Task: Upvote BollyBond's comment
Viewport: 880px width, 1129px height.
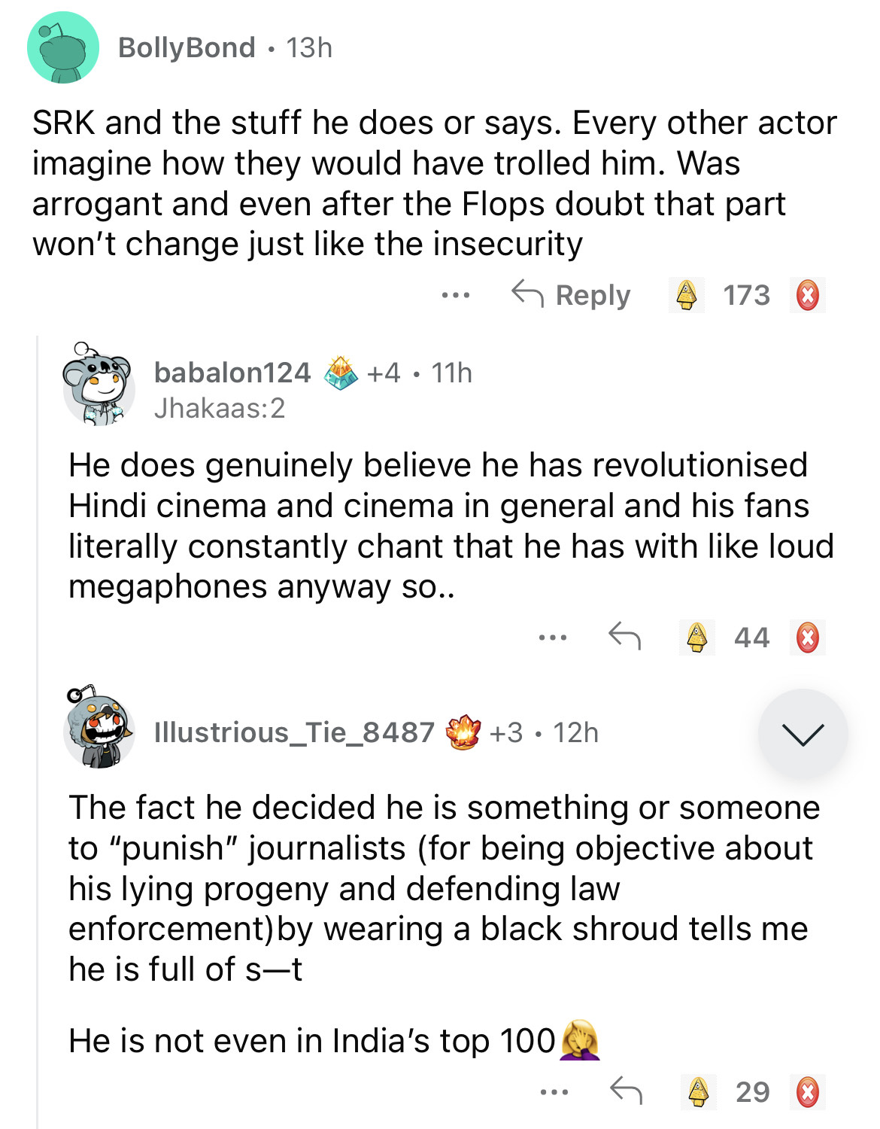Action: [x=686, y=295]
